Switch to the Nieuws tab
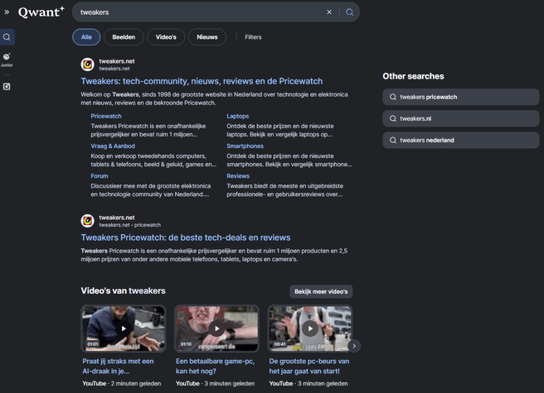 pos(207,37)
